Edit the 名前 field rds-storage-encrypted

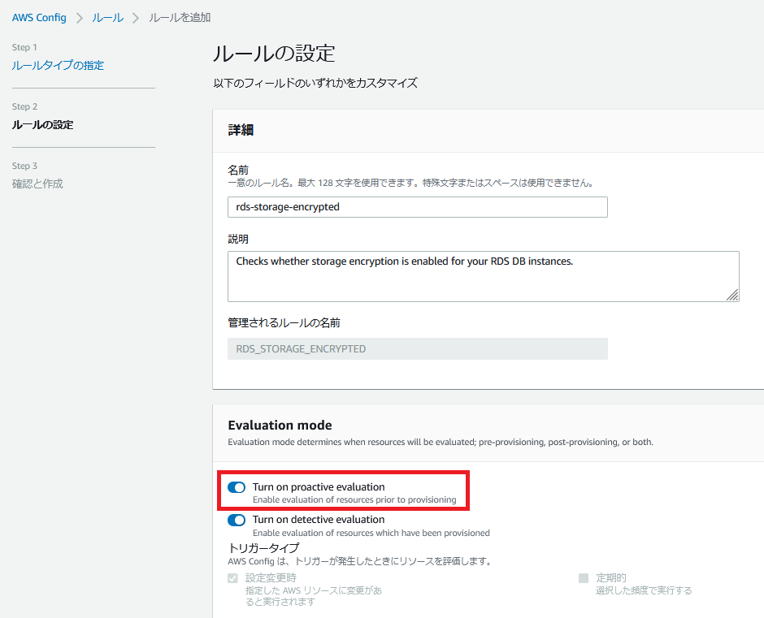pos(418,207)
